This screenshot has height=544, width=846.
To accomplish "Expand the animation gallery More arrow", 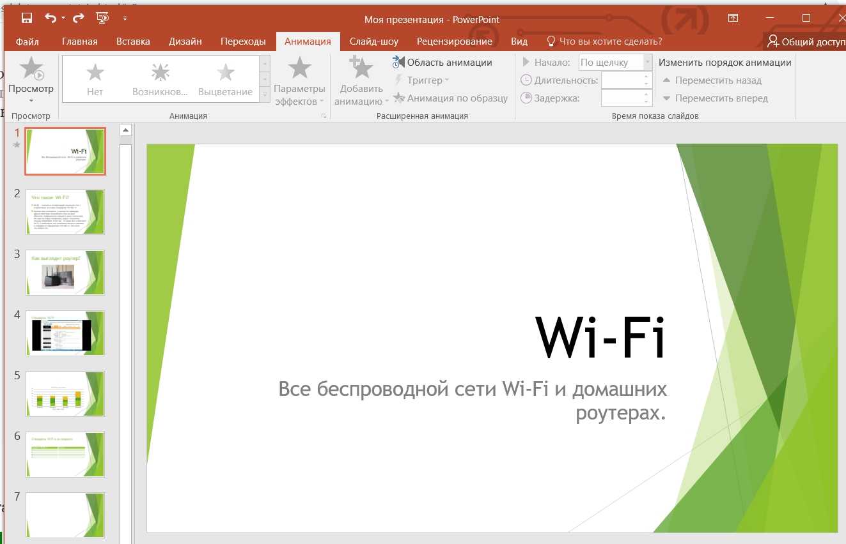I will coord(265,95).
